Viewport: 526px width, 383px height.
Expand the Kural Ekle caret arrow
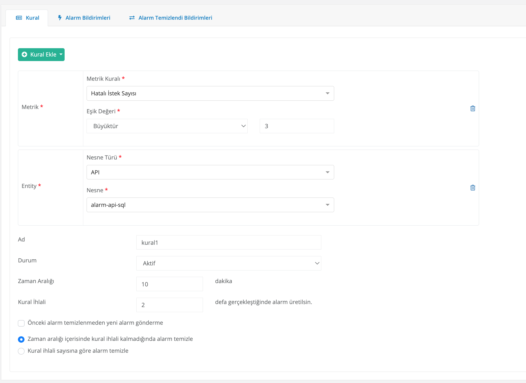click(61, 54)
